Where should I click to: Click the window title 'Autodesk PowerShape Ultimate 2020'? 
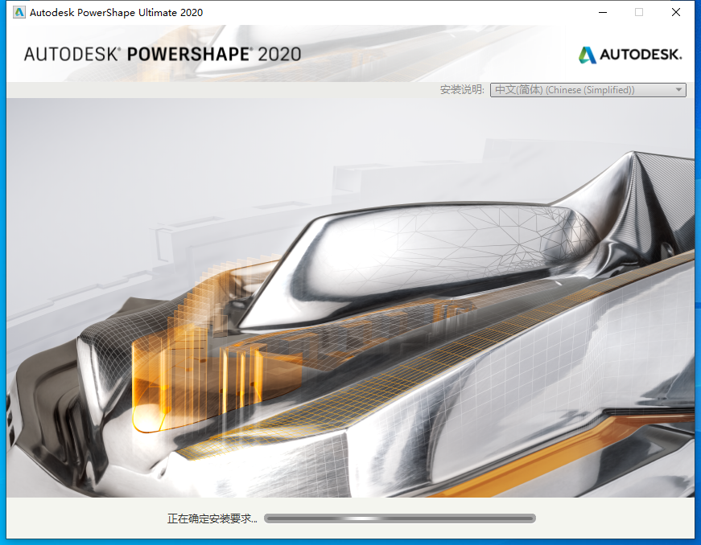116,13
